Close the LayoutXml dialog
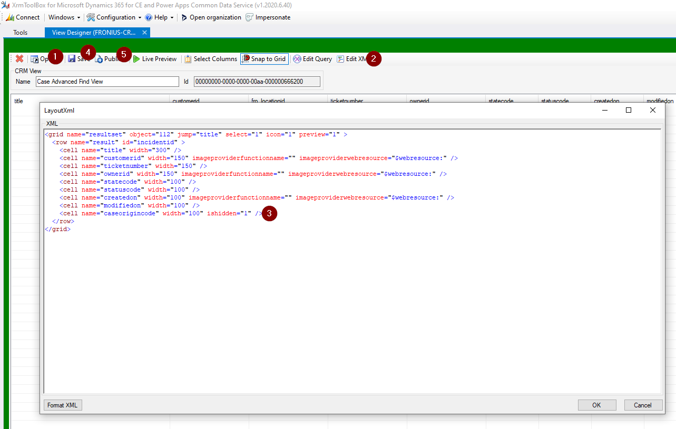 [x=653, y=110]
